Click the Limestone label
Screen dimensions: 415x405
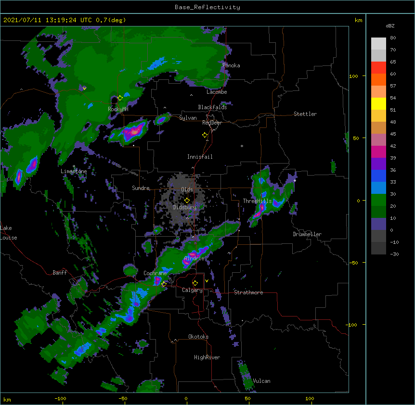point(74,171)
